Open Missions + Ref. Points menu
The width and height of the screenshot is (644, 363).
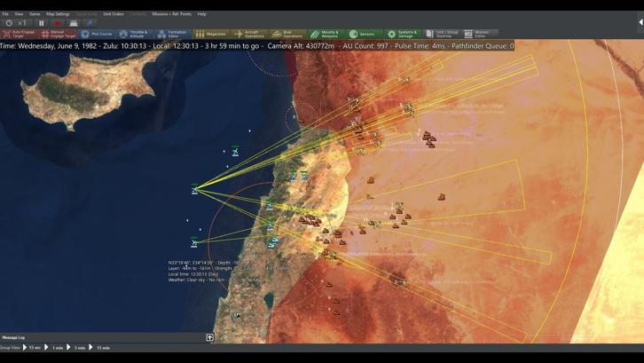coord(172,14)
